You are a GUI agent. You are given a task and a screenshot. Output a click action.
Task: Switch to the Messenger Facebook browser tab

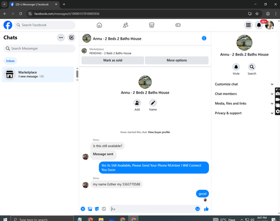[x=34, y=4]
